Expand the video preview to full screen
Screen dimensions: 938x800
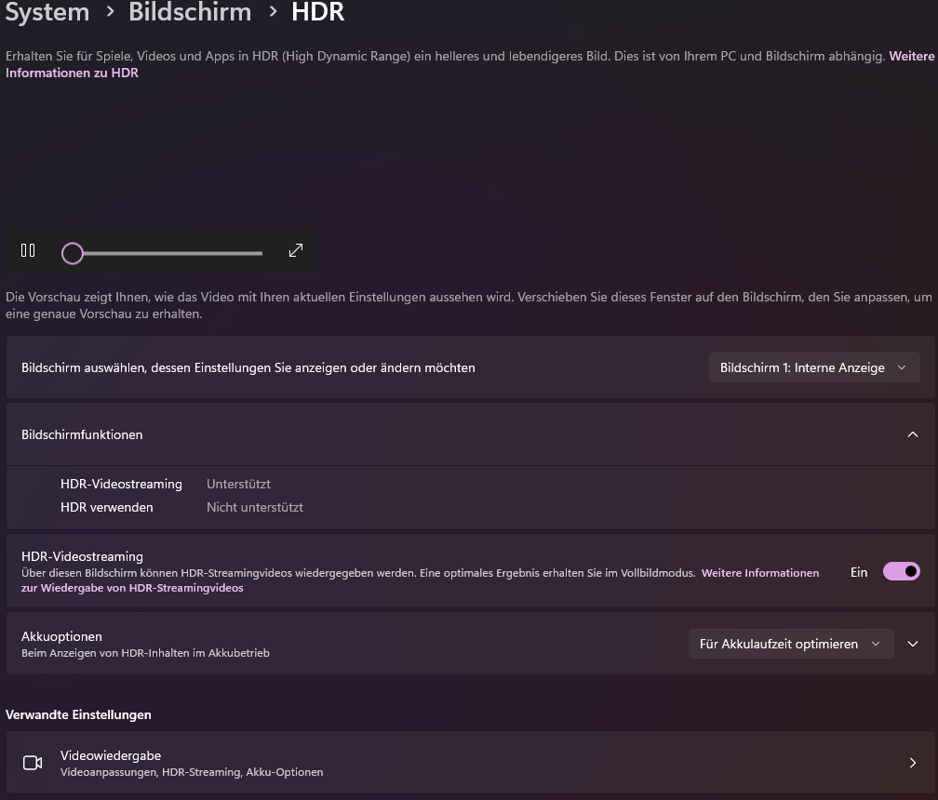(x=295, y=250)
